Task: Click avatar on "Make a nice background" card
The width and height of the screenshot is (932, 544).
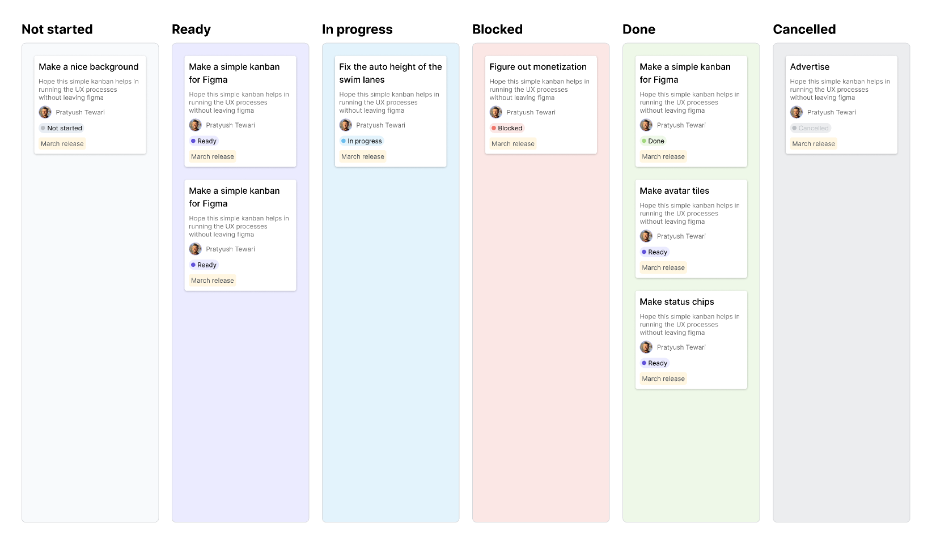Action: tap(45, 112)
